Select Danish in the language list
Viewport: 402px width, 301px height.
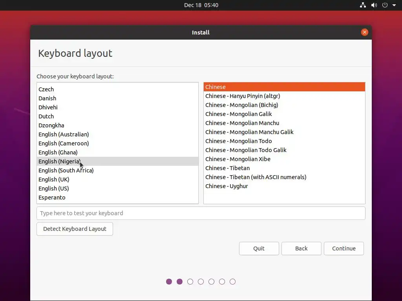[x=117, y=98]
